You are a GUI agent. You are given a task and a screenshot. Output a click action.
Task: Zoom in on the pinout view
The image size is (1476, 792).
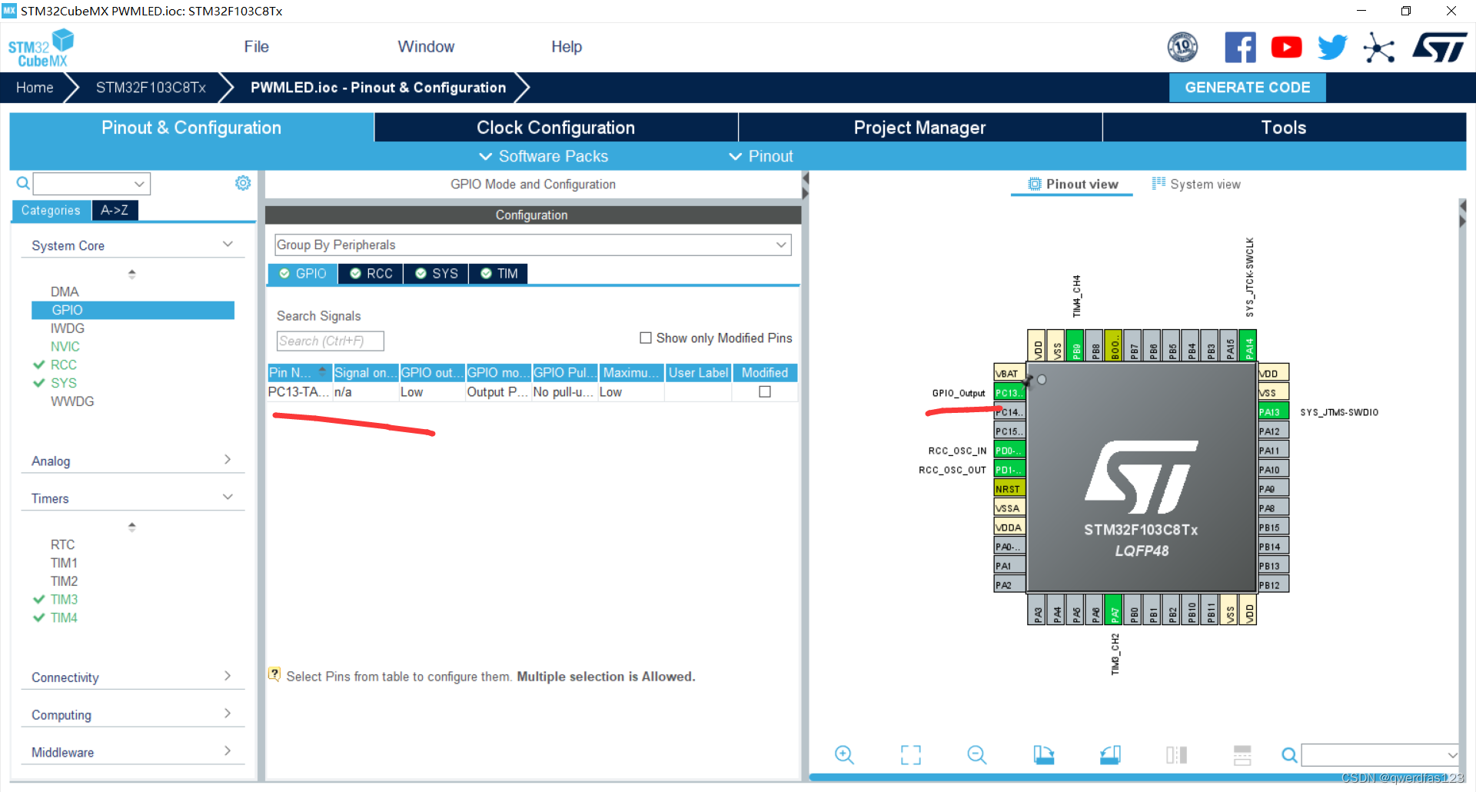[x=844, y=755]
